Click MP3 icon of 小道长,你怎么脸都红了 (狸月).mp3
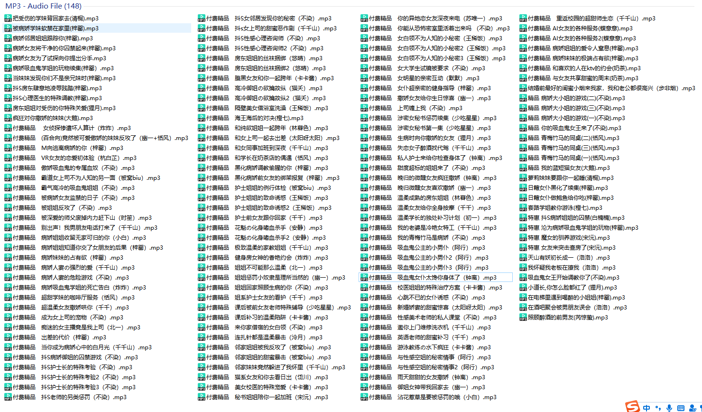 point(523,288)
